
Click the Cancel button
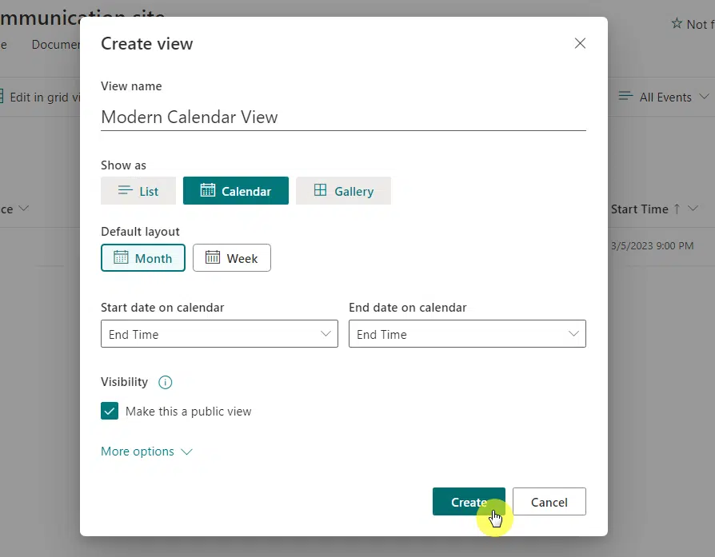549,502
